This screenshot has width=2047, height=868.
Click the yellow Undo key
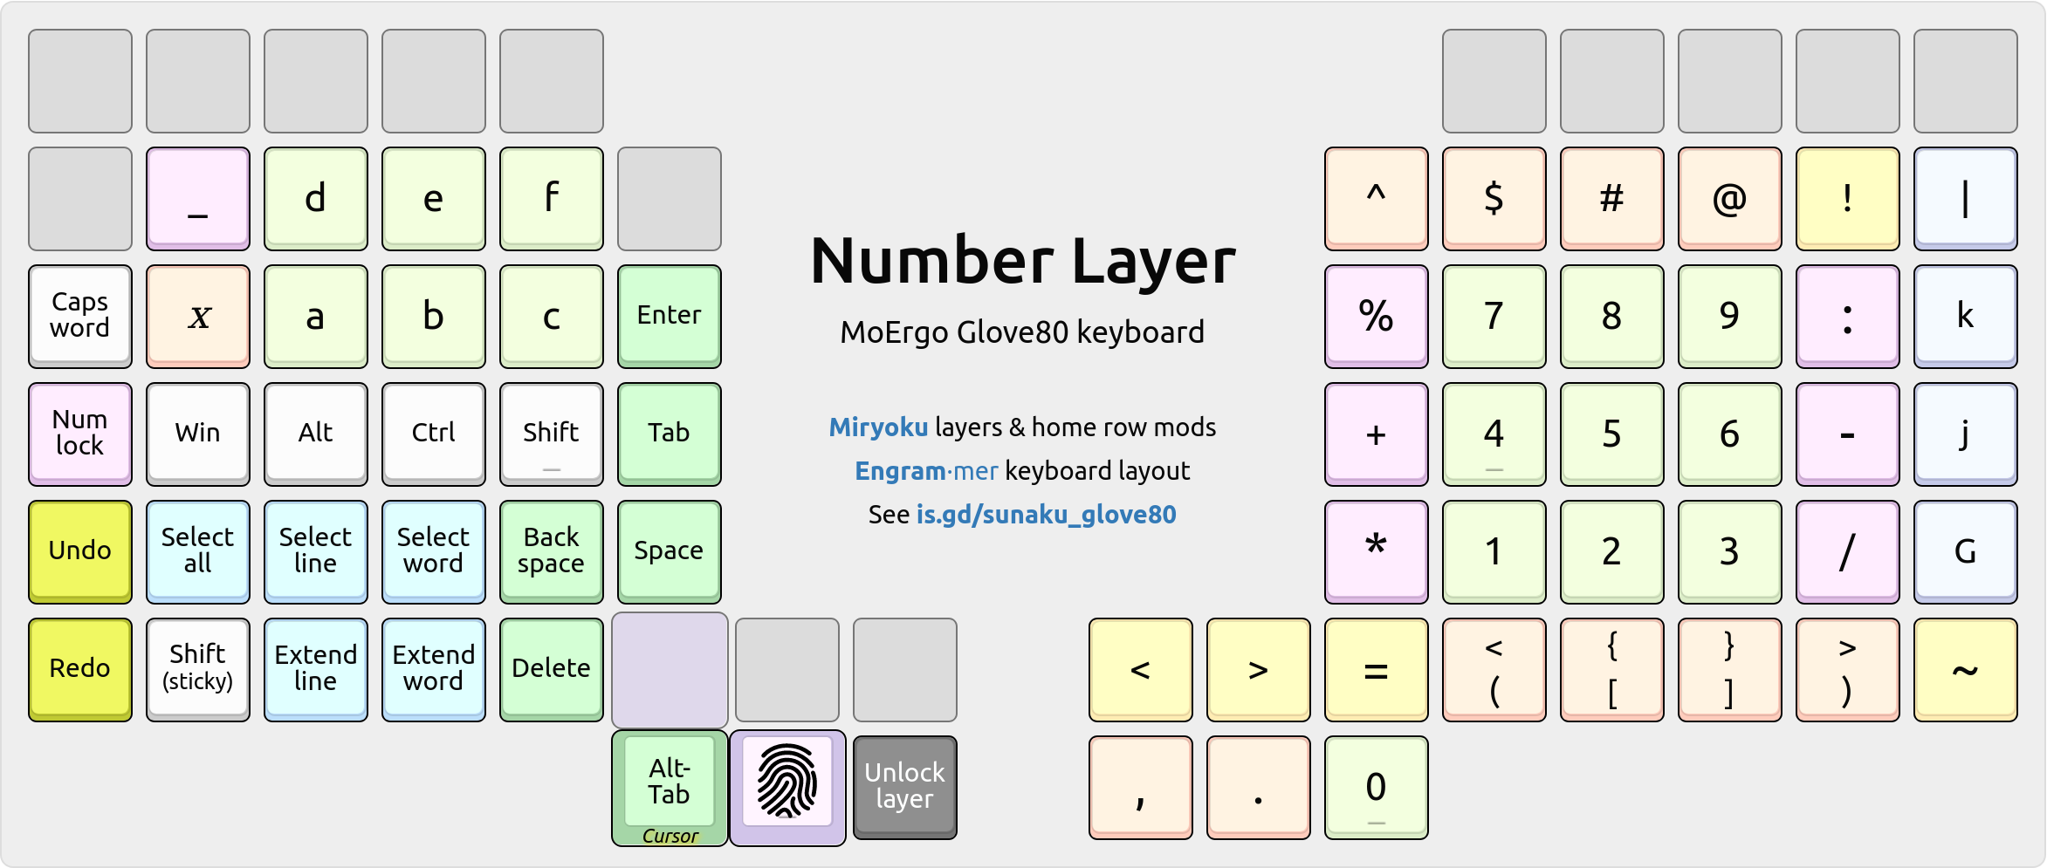click(80, 552)
